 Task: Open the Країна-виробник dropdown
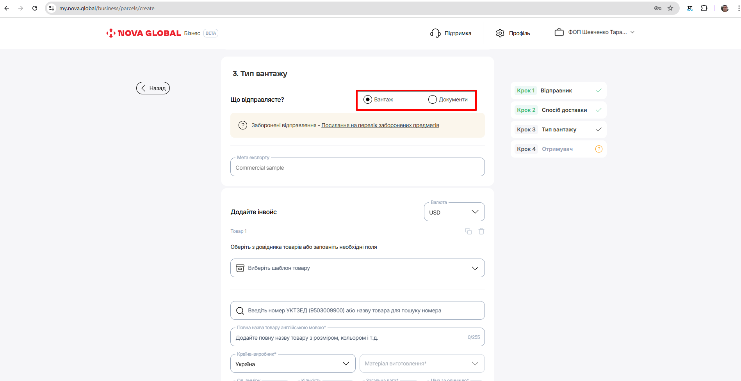point(293,364)
